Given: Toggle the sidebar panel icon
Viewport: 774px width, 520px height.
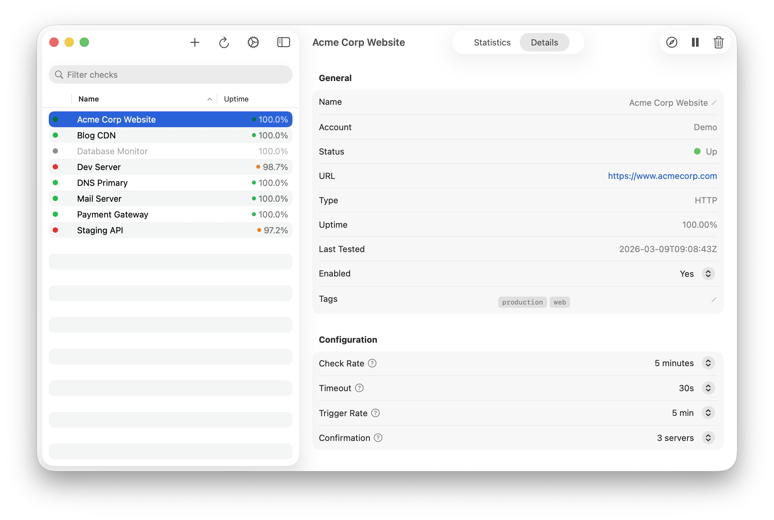Looking at the screenshot, I should point(283,43).
